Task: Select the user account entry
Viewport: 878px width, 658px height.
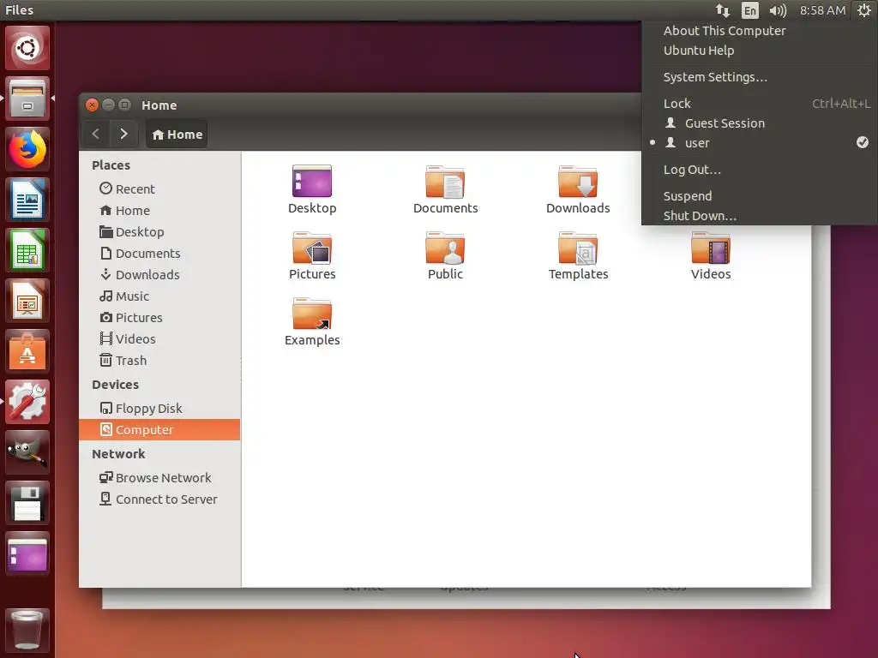Action: [760, 143]
